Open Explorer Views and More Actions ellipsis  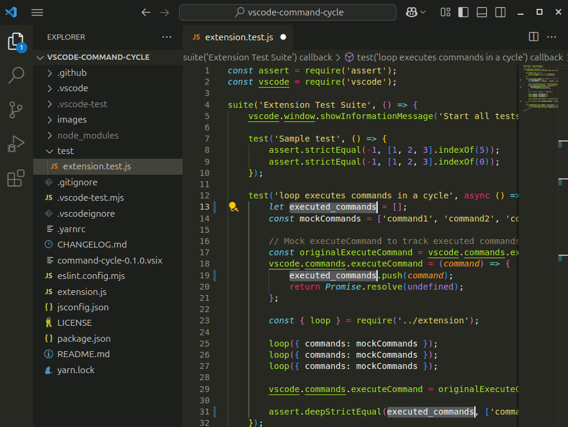click(x=167, y=37)
